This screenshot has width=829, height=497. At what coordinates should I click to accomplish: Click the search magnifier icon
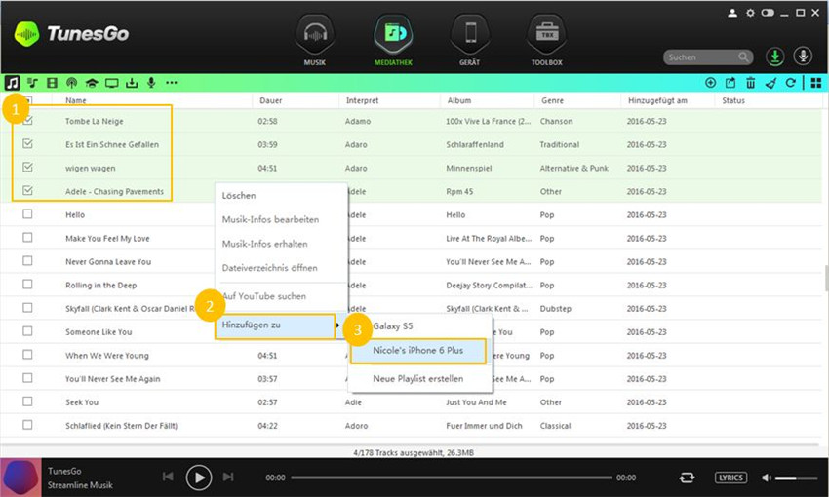(743, 57)
